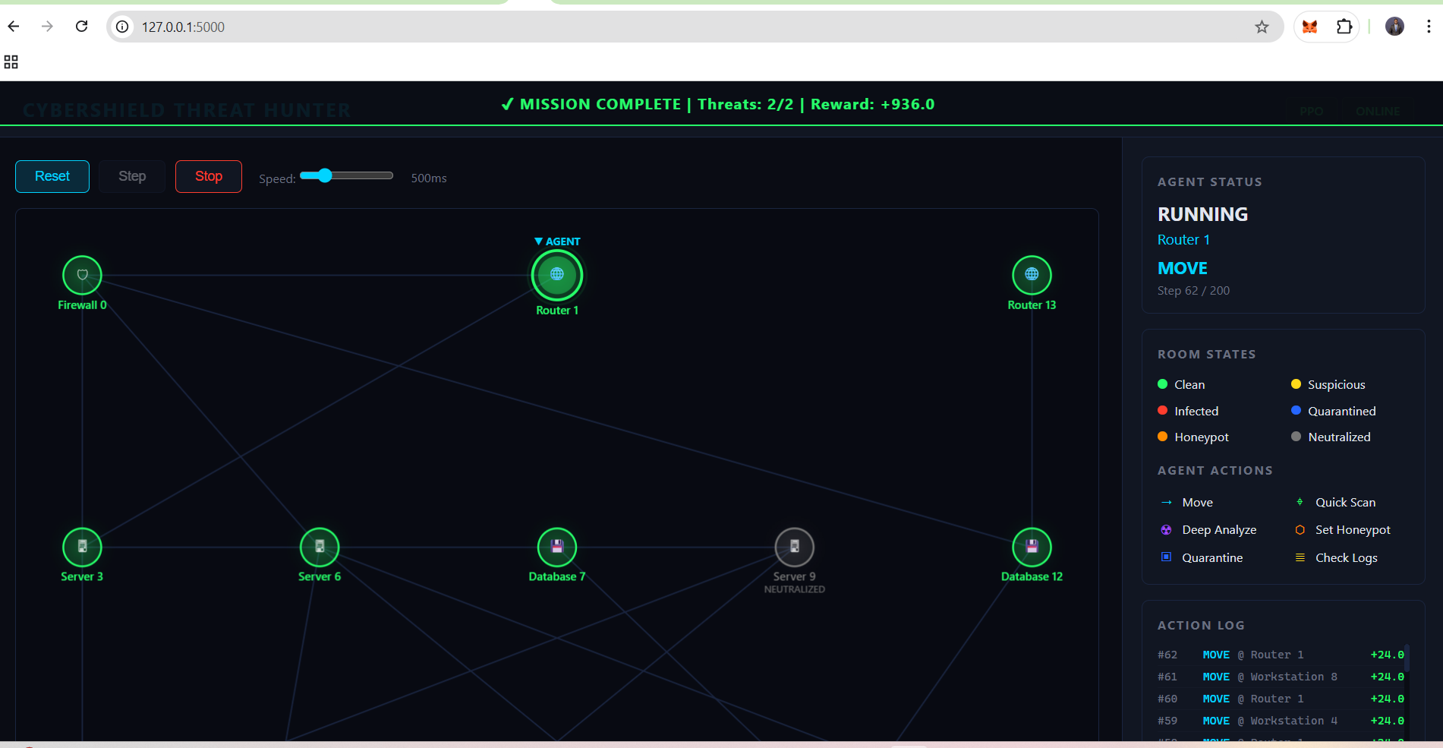Click the gray Neutralized state swatch
The width and height of the screenshot is (1443, 748).
(1296, 437)
